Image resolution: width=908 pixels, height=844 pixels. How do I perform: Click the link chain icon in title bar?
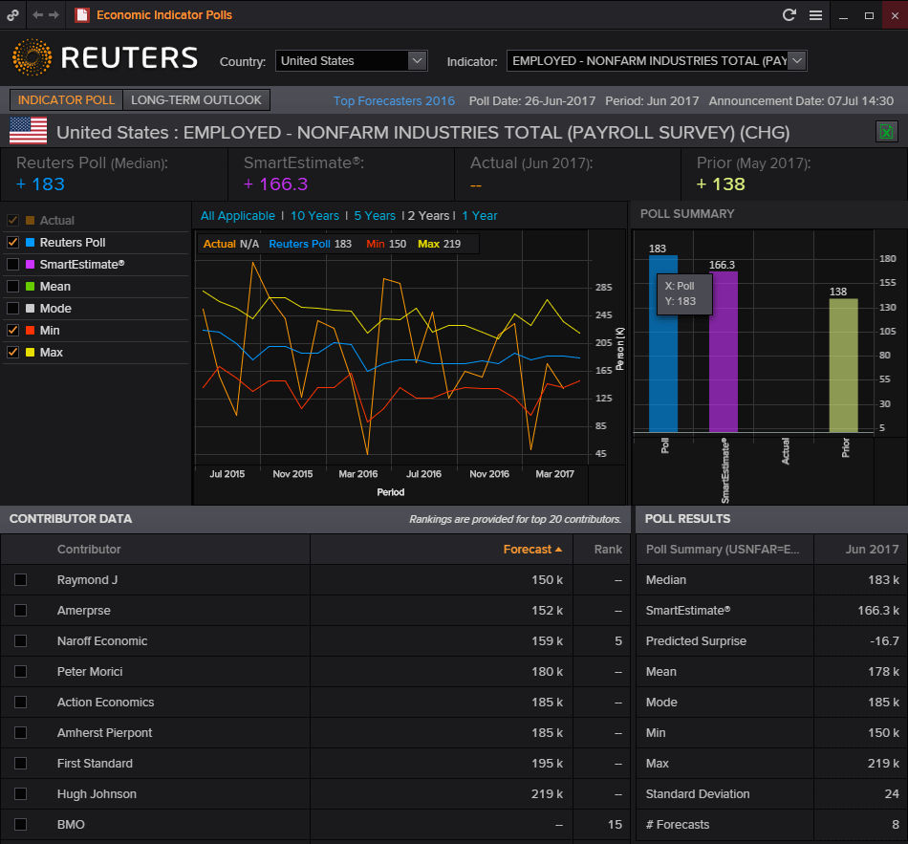point(12,15)
